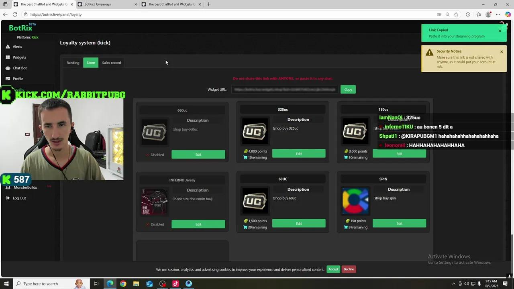Launch the Copilot icon in Edge
514x289 pixels.
tap(508, 14)
